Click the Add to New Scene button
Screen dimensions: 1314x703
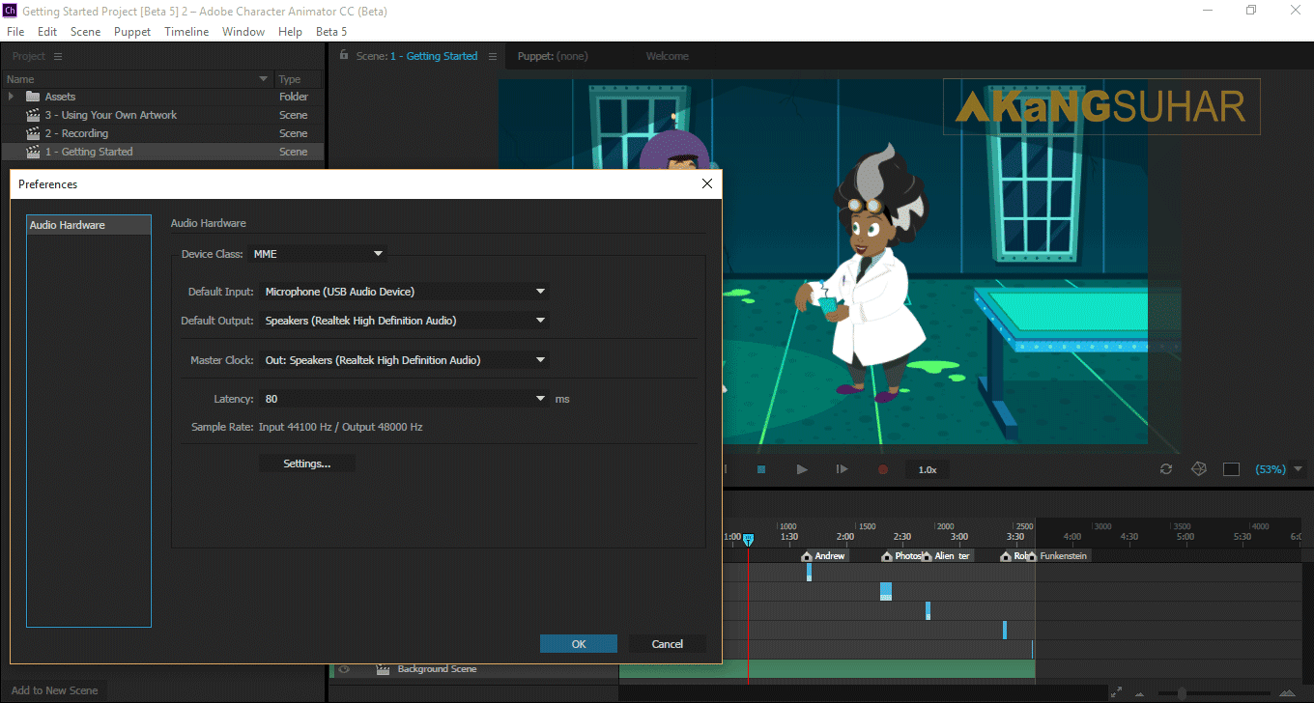pos(55,690)
